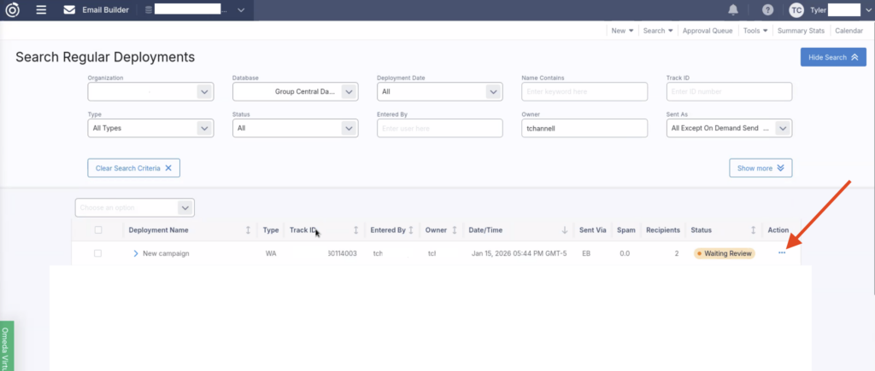
Task: Expand the New campaign row chevron
Action: point(135,253)
